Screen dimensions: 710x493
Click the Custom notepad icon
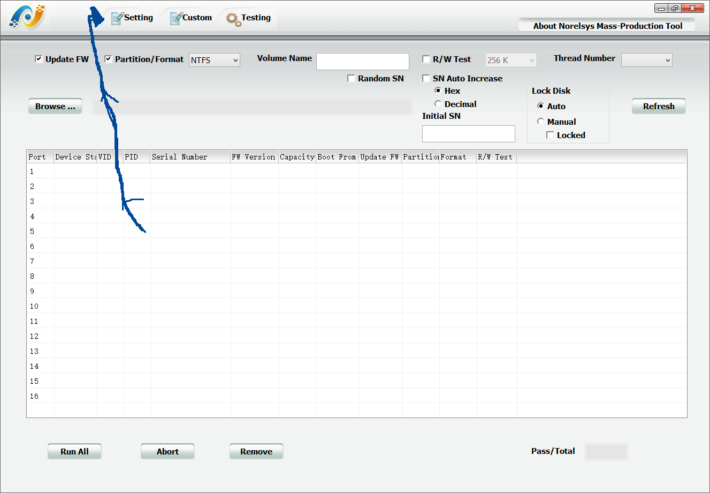point(176,18)
